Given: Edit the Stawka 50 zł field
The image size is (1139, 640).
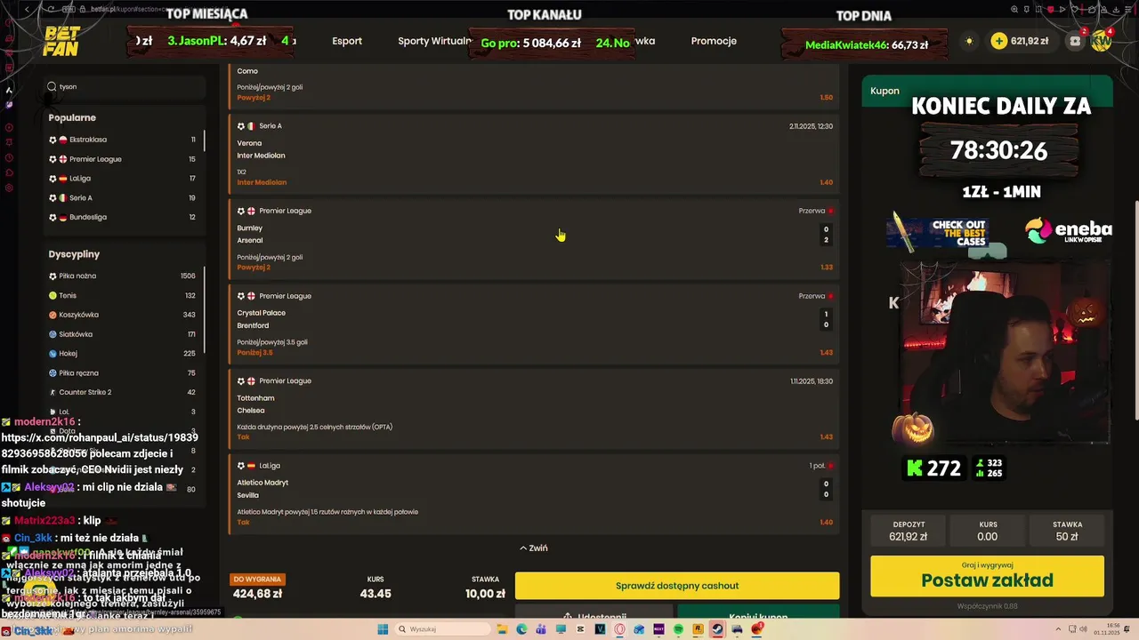Looking at the screenshot, I should 1067,531.
